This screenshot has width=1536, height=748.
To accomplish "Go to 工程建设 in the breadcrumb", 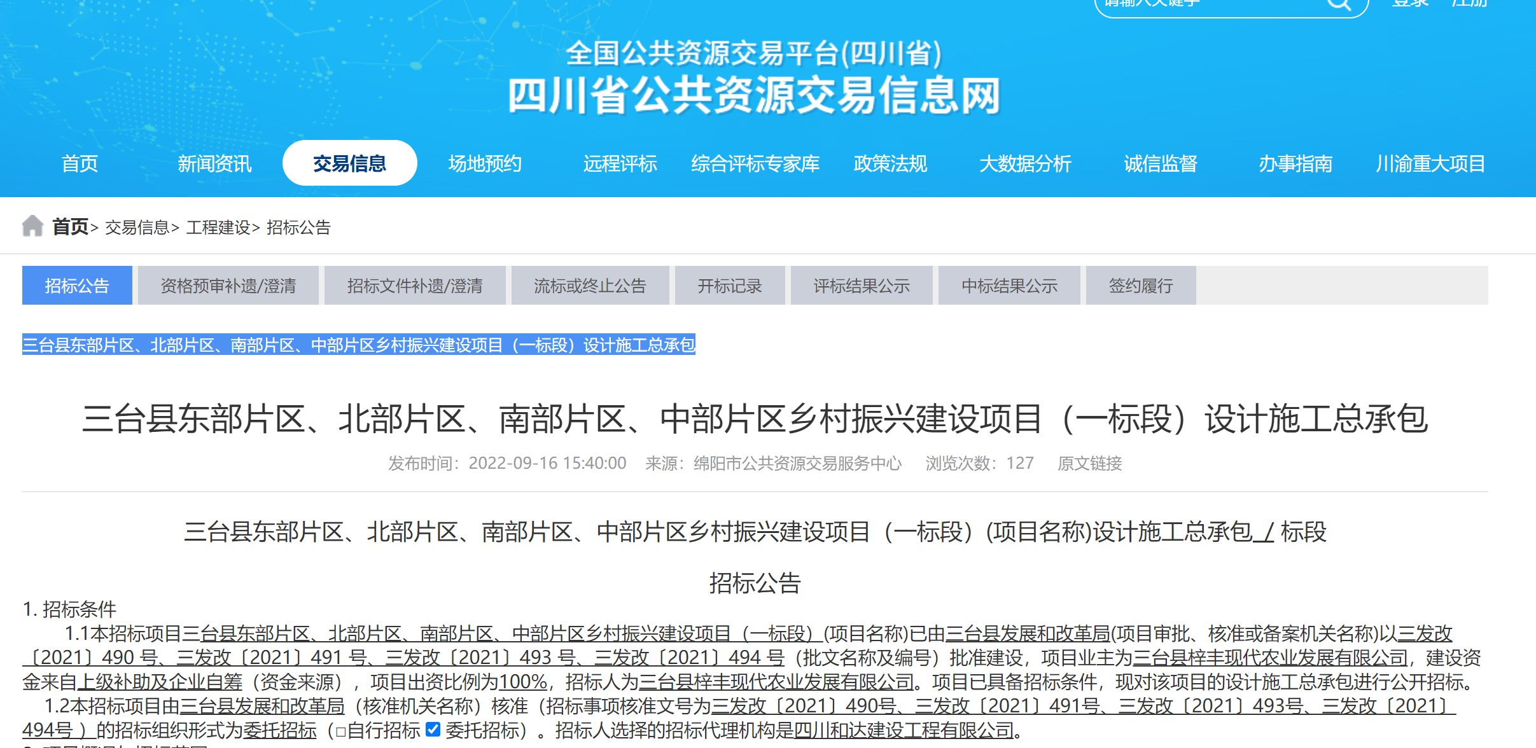I will click(x=218, y=227).
